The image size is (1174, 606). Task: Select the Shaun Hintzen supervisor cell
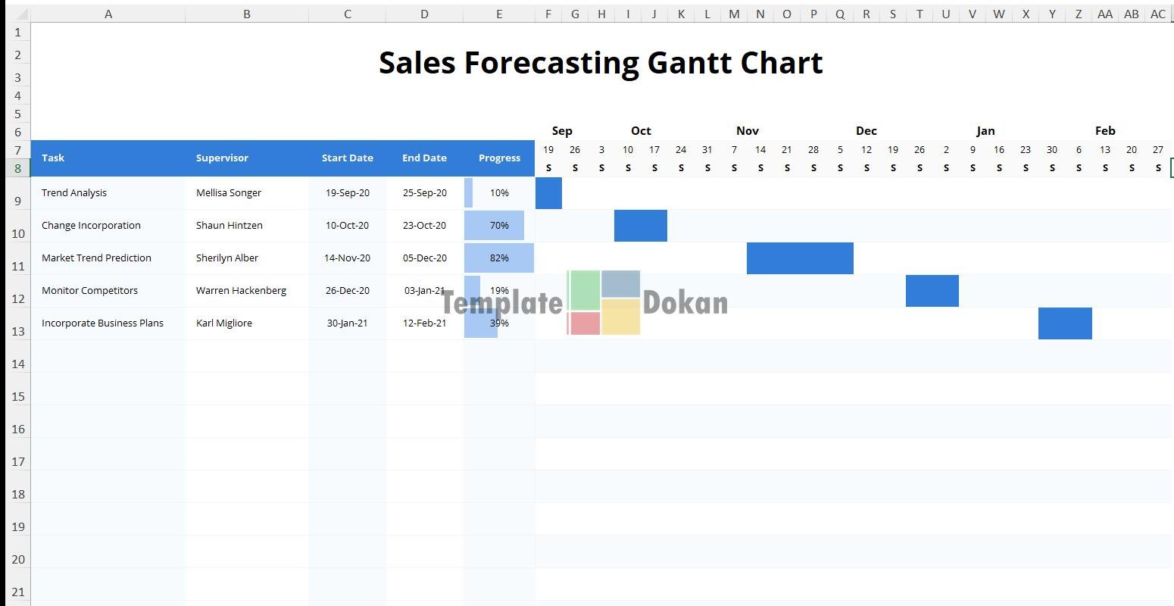pos(229,225)
